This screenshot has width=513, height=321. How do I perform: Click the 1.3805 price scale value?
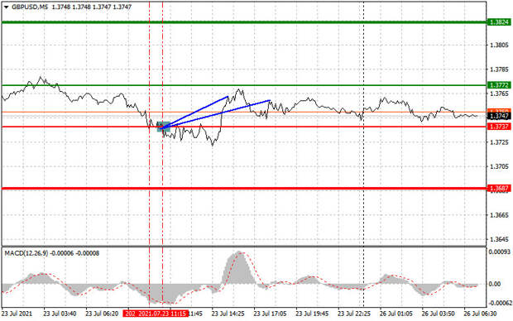[499, 46]
